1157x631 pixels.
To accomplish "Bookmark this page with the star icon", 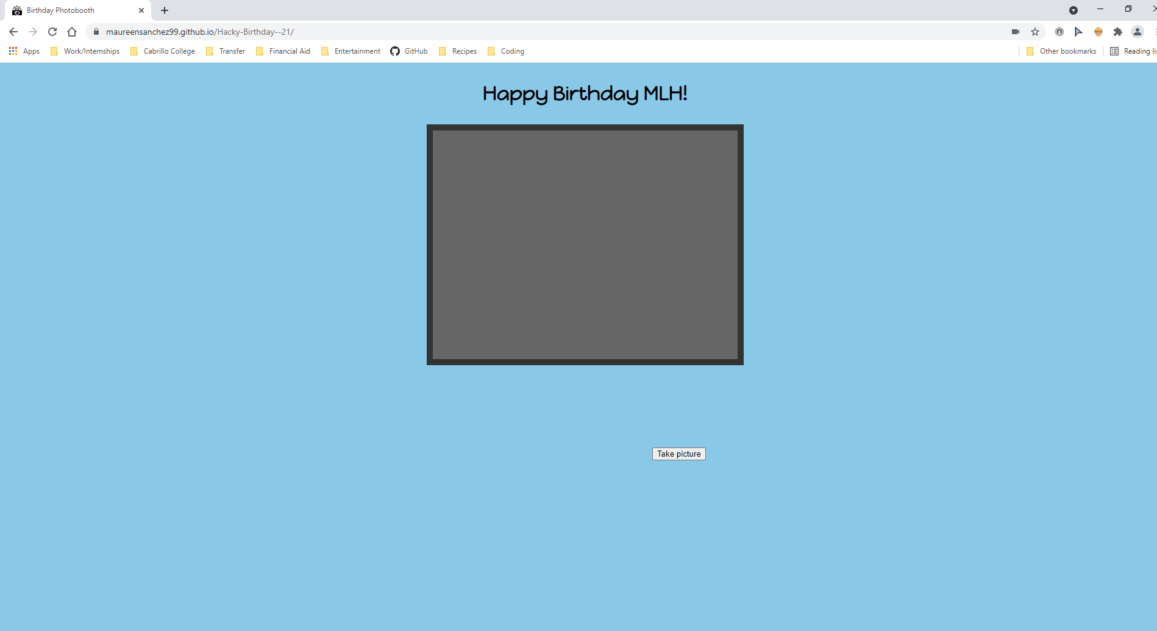I will point(1035,32).
